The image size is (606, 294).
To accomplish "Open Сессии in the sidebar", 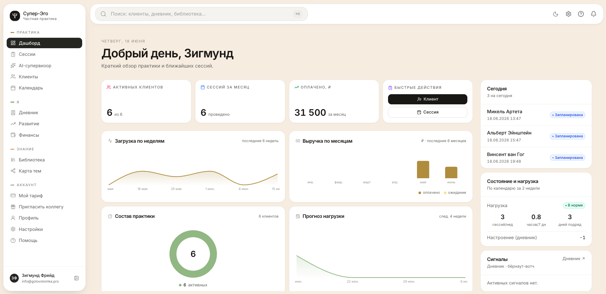I will (44, 54).
